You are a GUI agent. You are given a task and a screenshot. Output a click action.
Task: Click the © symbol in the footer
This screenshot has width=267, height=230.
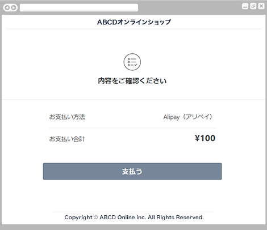click(x=96, y=218)
